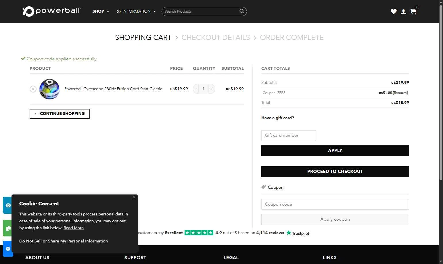
Task: Remove Powerball Gyroscope from cart
Action: tap(33, 89)
